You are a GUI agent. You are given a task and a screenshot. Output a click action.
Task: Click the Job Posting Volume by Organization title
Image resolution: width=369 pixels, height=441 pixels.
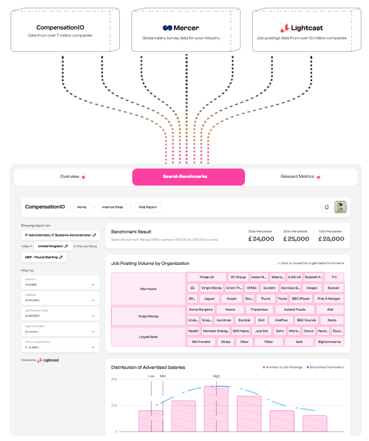(x=150, y=264)
